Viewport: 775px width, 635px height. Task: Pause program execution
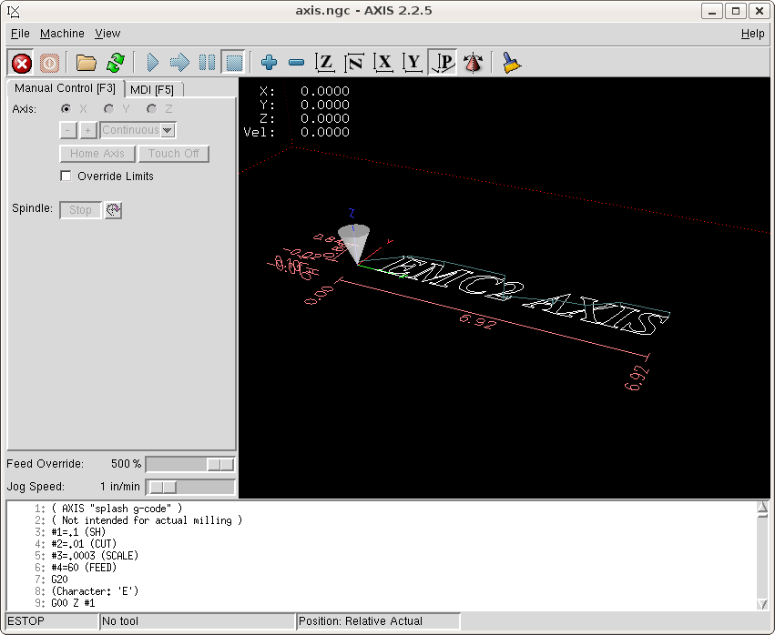207,63
